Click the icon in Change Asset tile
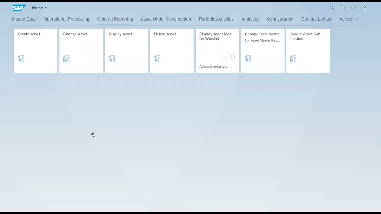This screenshot has width=381, height=214. click(66, 59)
